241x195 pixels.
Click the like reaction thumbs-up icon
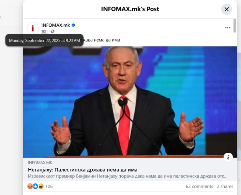(35, 186)
